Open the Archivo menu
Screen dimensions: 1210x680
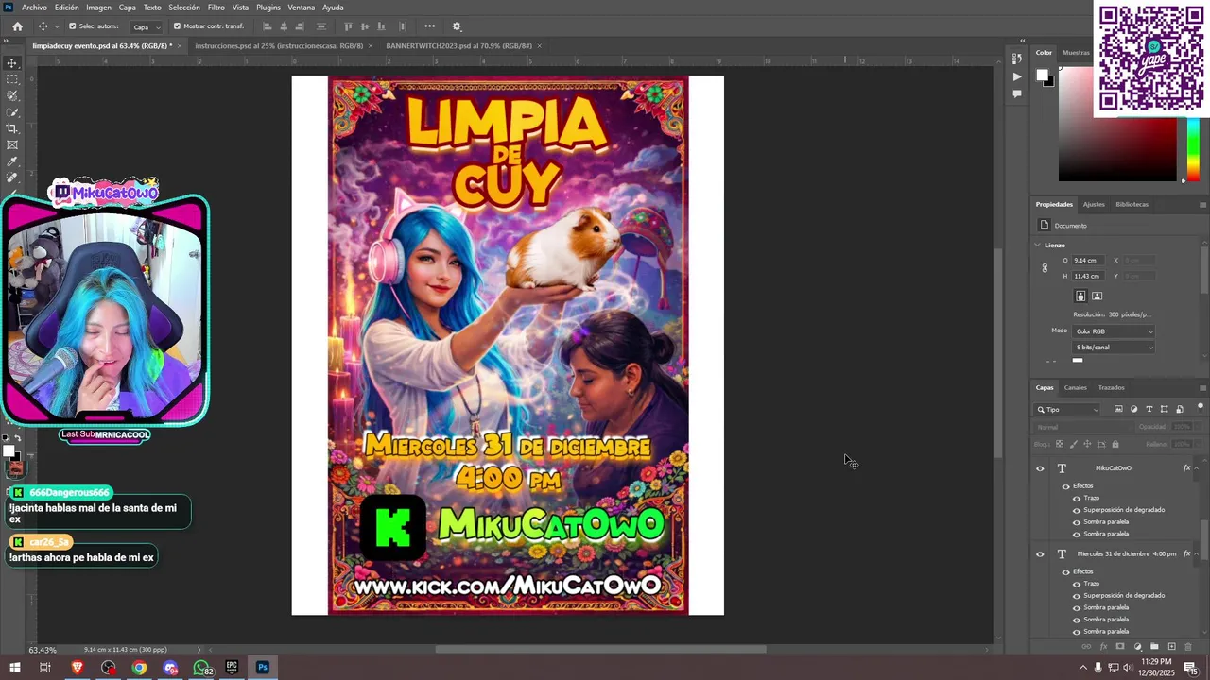click(34, 8)
